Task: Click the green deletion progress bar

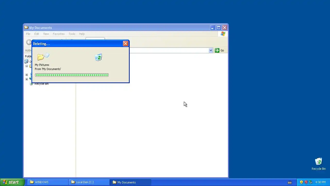Action: 72,75
